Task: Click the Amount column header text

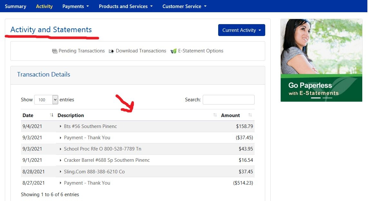Action: [230, 115]
